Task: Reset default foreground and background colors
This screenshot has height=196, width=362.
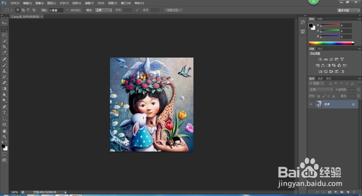Action: click(x=2, y=141)
